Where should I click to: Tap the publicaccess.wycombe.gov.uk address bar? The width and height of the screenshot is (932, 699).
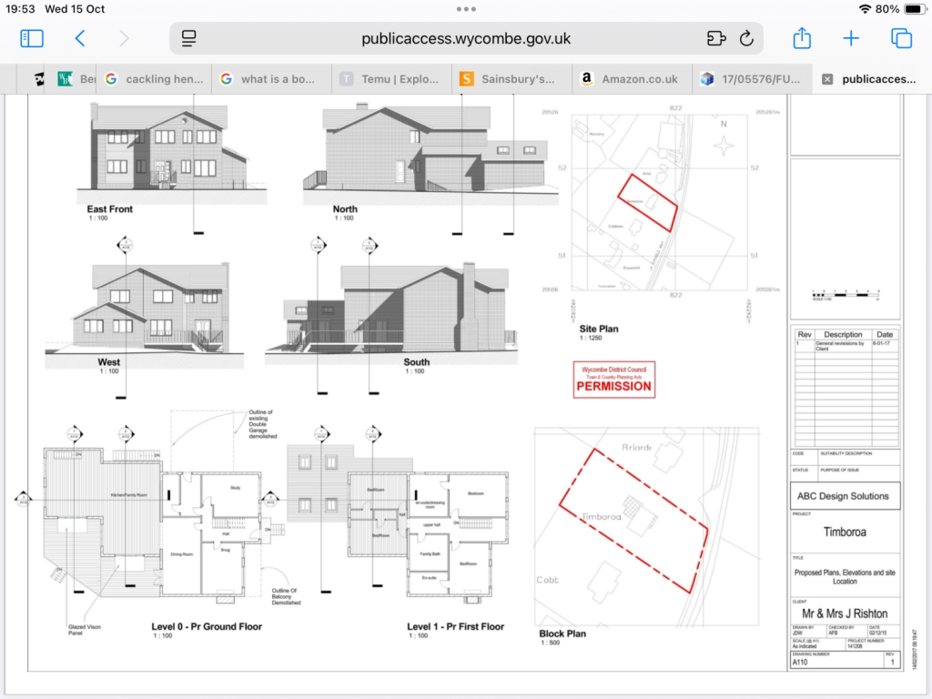[466, 38]
